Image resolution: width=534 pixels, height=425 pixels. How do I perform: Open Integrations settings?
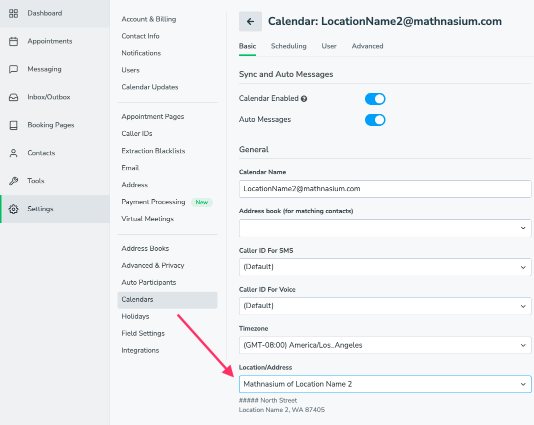[x=140, y=351]
